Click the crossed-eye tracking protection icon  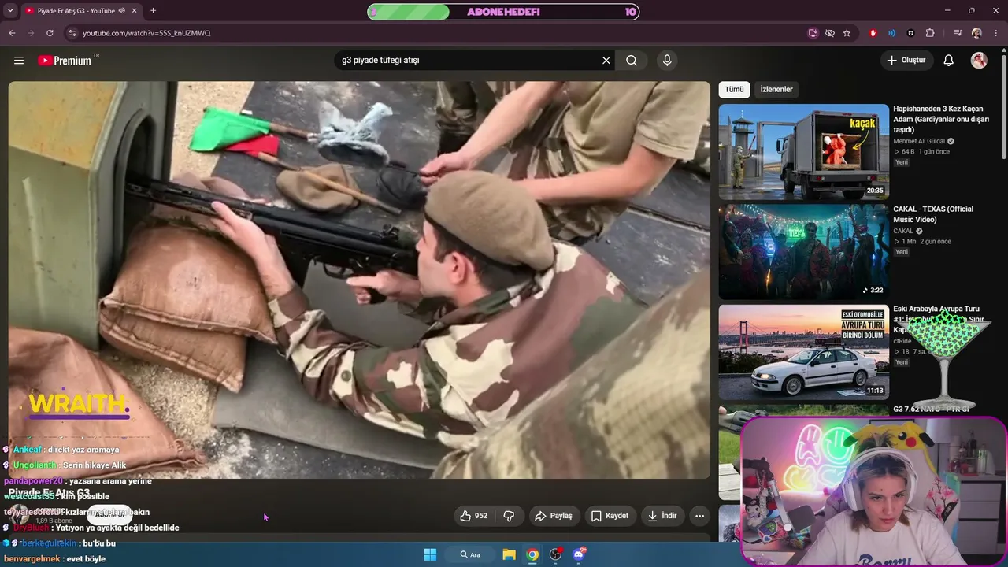pyautogui.click(x=830, y=33)
